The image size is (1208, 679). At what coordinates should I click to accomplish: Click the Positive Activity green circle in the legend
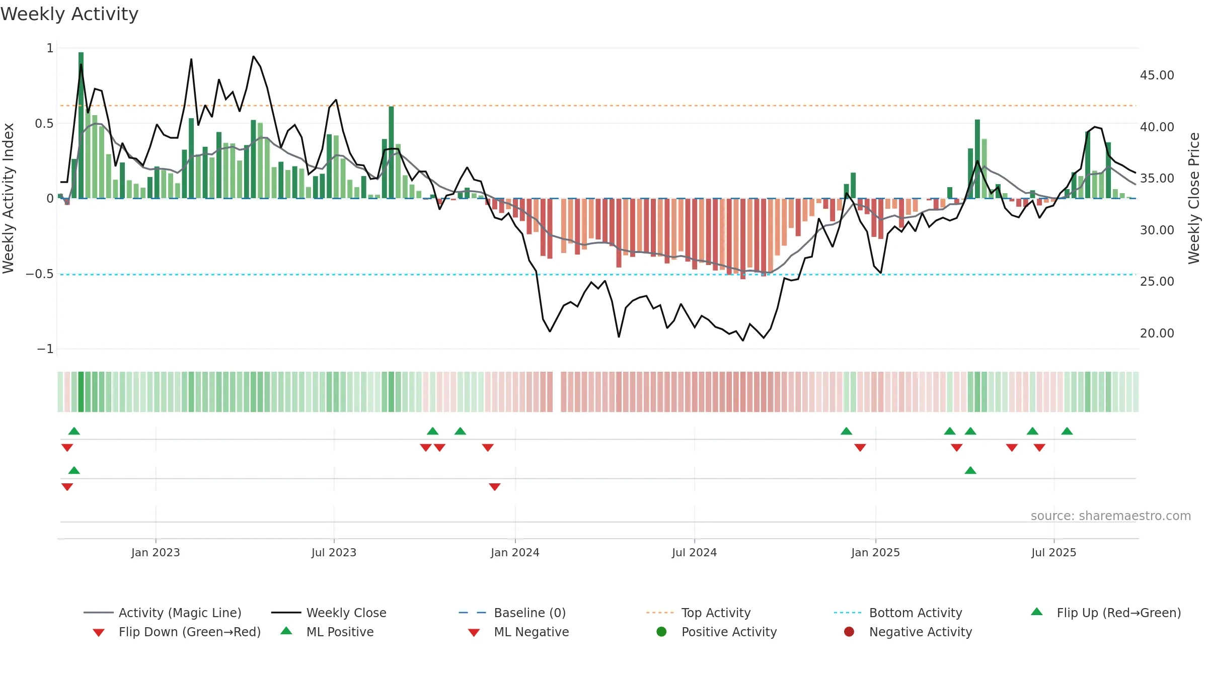[x=662, y=632]
